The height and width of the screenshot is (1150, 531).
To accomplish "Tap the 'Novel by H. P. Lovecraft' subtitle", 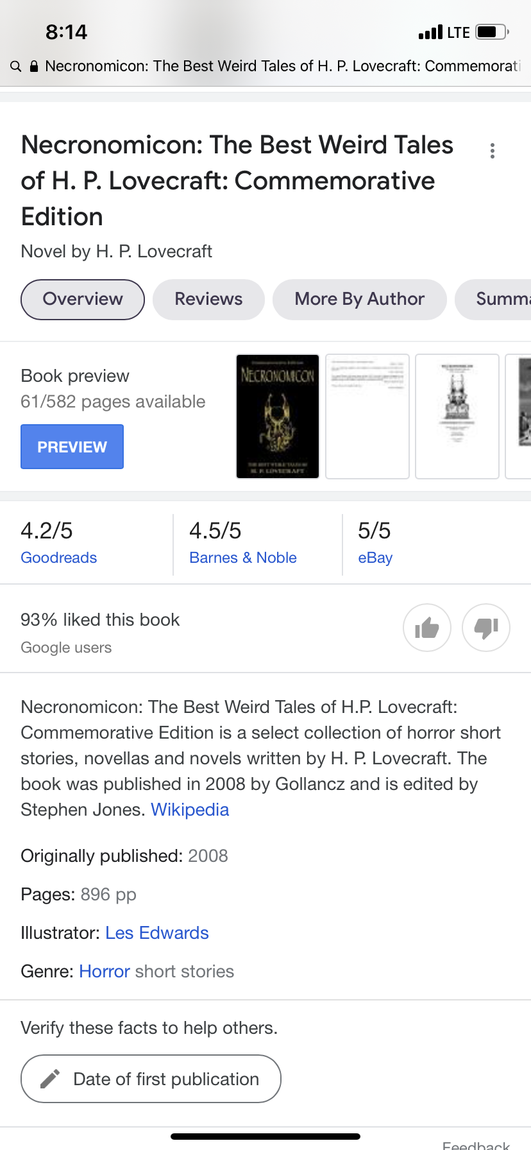I will 117,252.
